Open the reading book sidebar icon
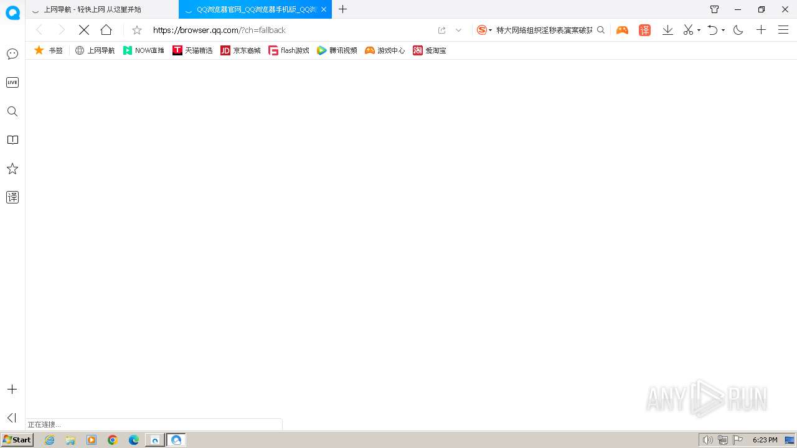 coord(12,140)
